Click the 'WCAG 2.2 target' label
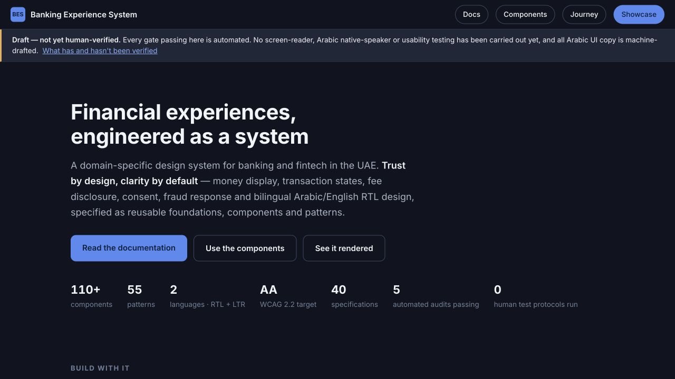675x379 pixels. [x=288, y=304]
